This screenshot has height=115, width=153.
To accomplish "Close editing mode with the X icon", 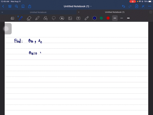I will click(143, 6).
